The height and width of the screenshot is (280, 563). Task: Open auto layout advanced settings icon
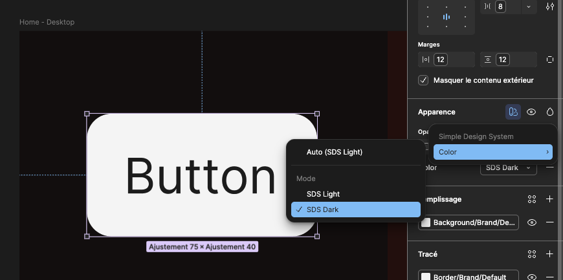pos(549,6)
